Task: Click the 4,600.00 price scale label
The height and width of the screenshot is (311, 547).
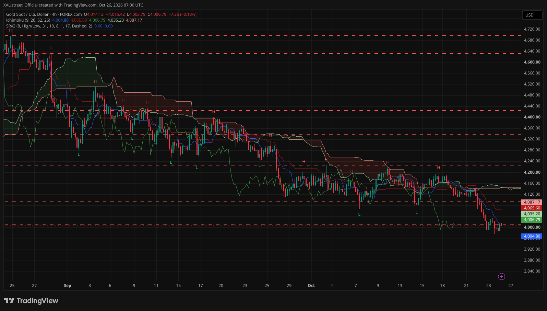Action: (x=532, y=62)
